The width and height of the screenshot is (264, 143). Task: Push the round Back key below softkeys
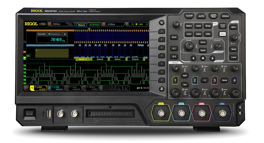pyautogui.click(x=162, y=89)
